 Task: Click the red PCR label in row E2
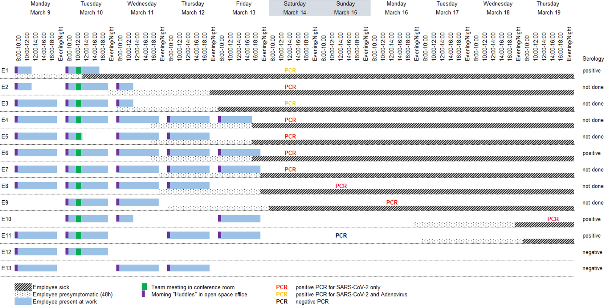(290, 87)
